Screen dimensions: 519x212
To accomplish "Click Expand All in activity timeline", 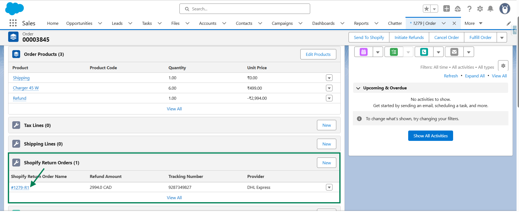I will click(475, 76).
